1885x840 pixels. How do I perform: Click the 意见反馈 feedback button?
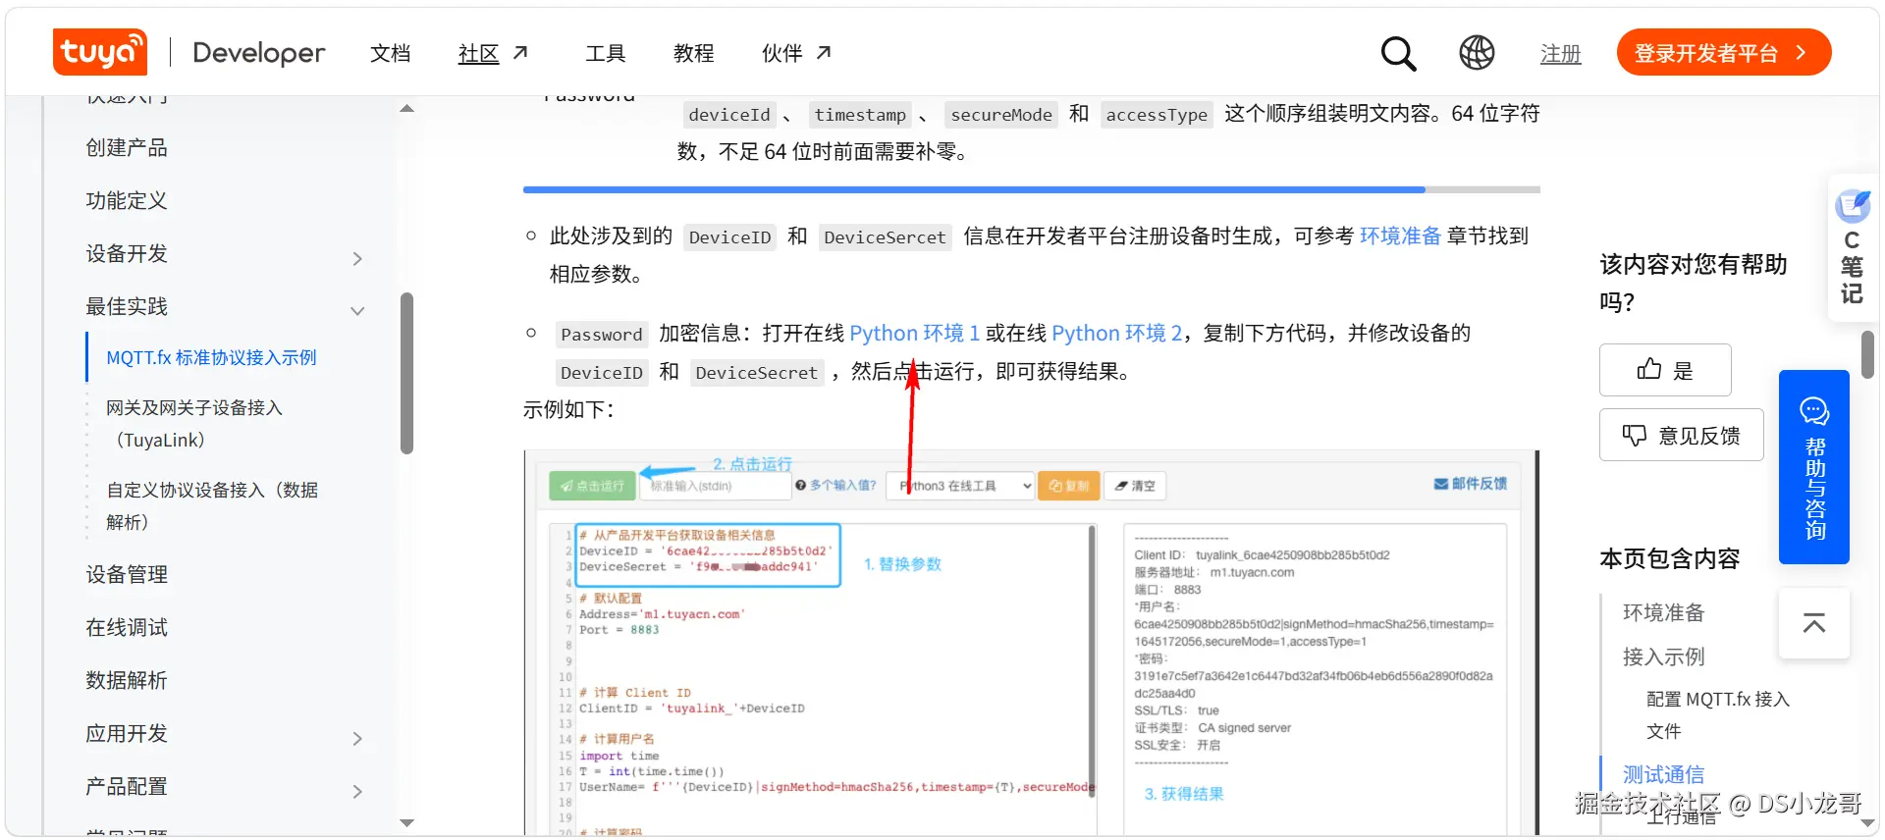[1682, 435]
